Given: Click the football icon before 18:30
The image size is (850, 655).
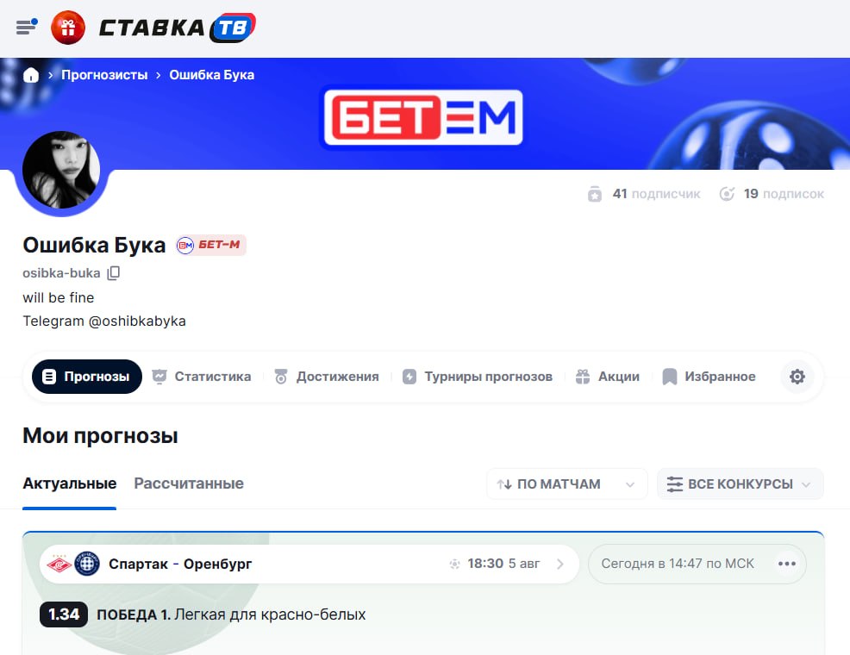Looking at the screenshot, I should click(x=455, y=564).
